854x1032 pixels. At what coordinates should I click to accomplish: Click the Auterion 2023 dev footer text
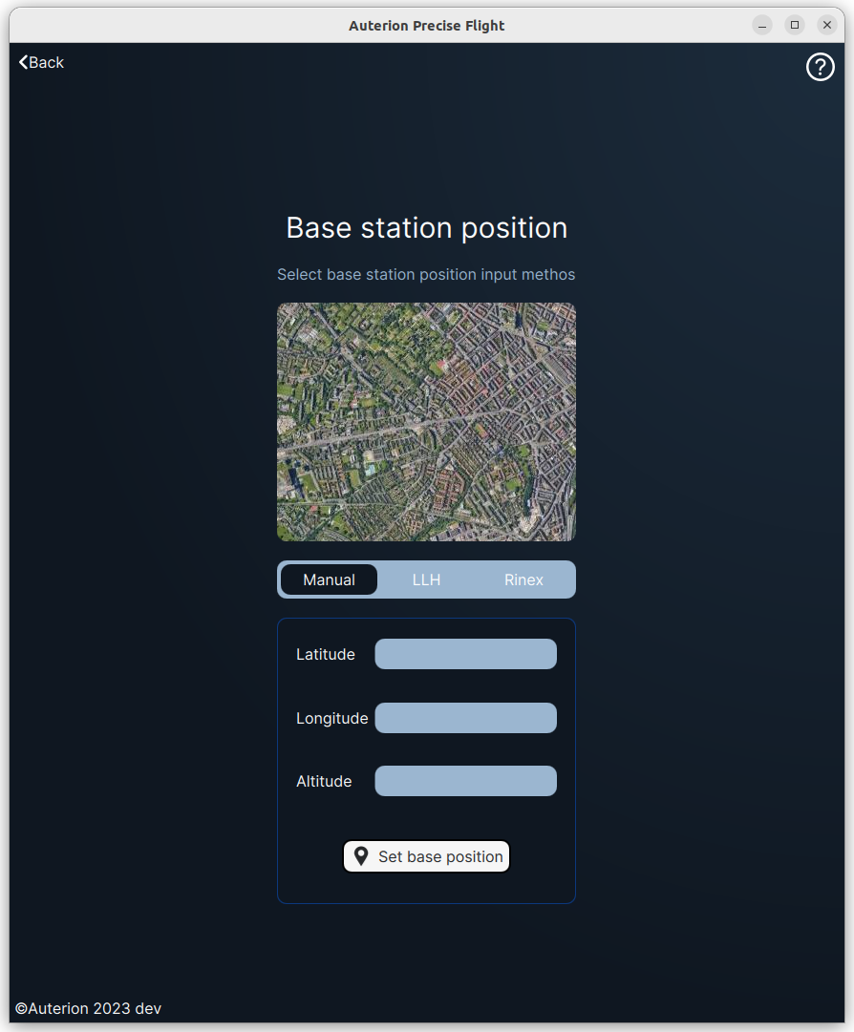click(88, 1008)
